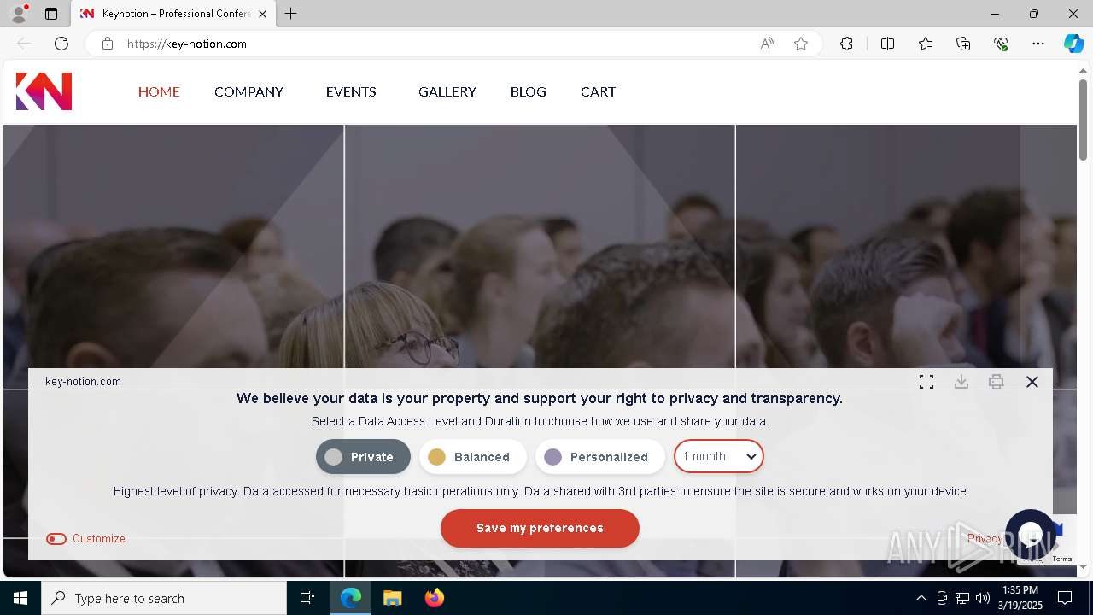The image size is (1093, 615).
Task: Close the consent banner
Action: [1032, 382]
